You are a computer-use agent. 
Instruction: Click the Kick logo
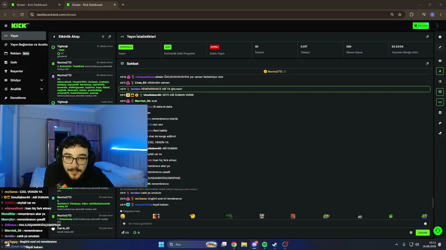point(20,26)
